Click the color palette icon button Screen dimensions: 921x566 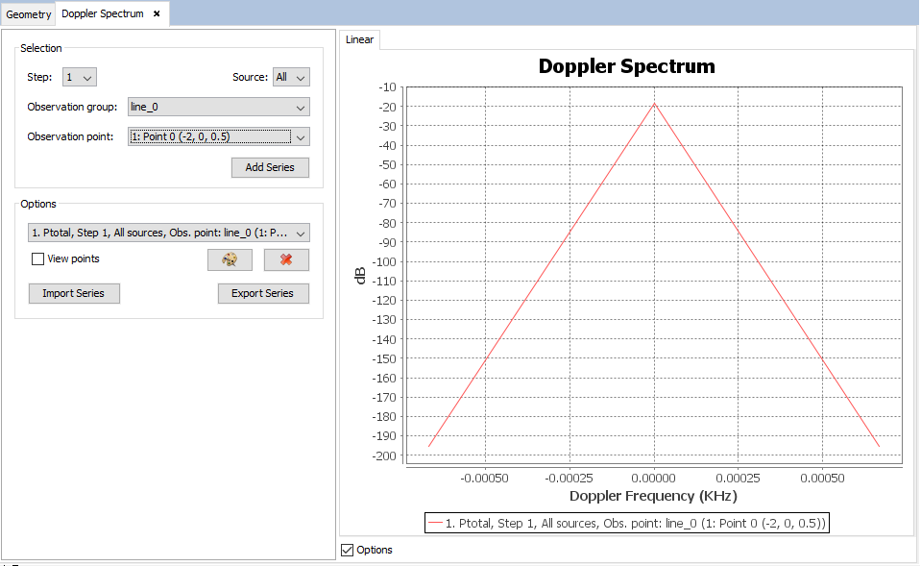230,260
